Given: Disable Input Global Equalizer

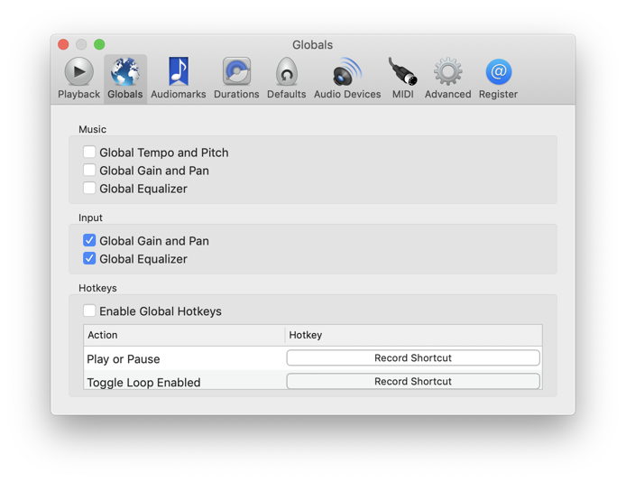Looking at the screenshot, I should click(x=89, y=259).
